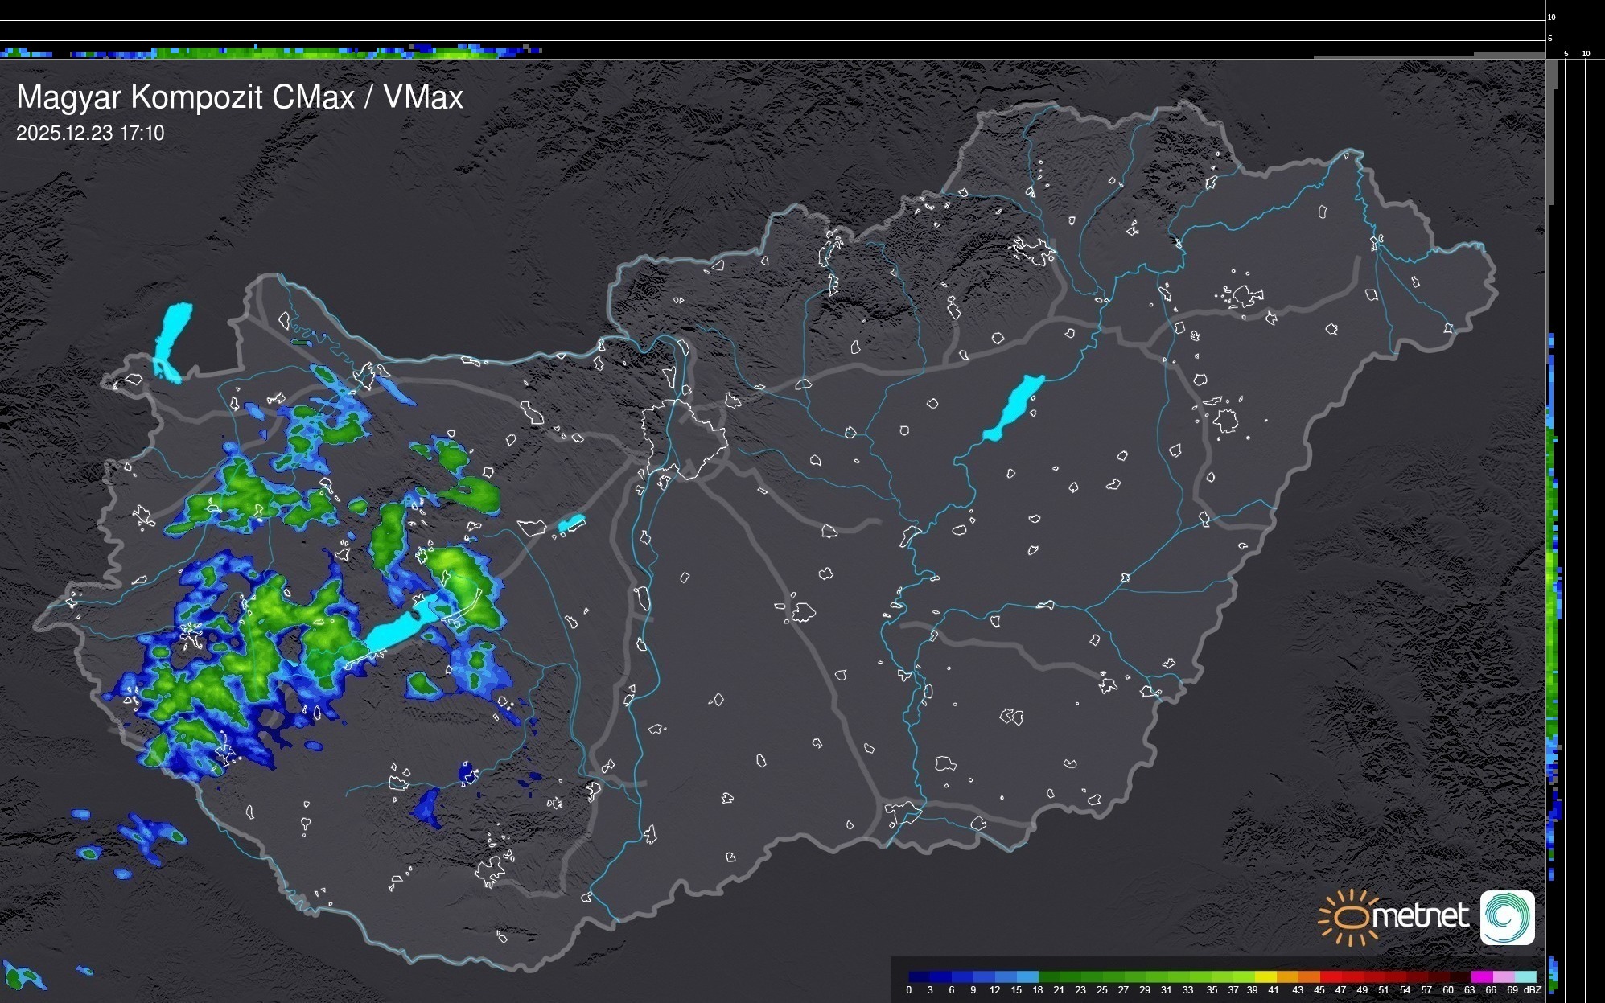Select the light cyan 69 dBZ swatch
Viewport: 1605px width, 1003px height.
tap(1525, 976)
